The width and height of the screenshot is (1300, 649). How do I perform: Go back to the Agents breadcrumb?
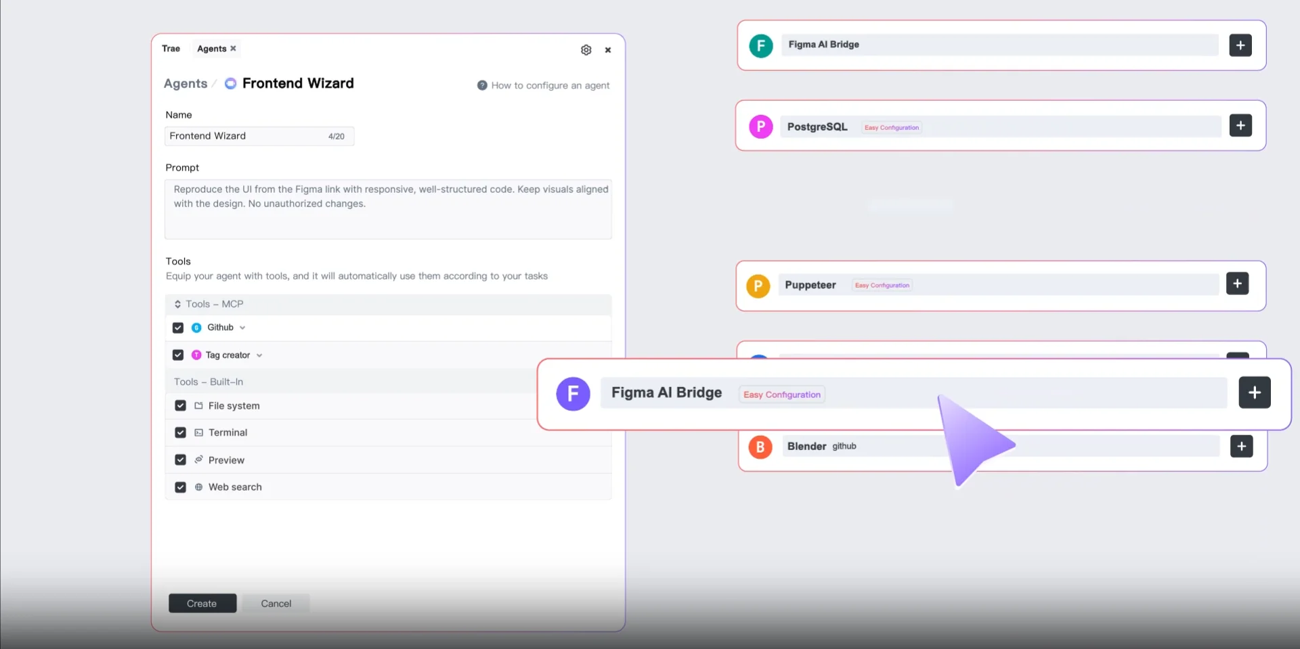tap(186, 83)
